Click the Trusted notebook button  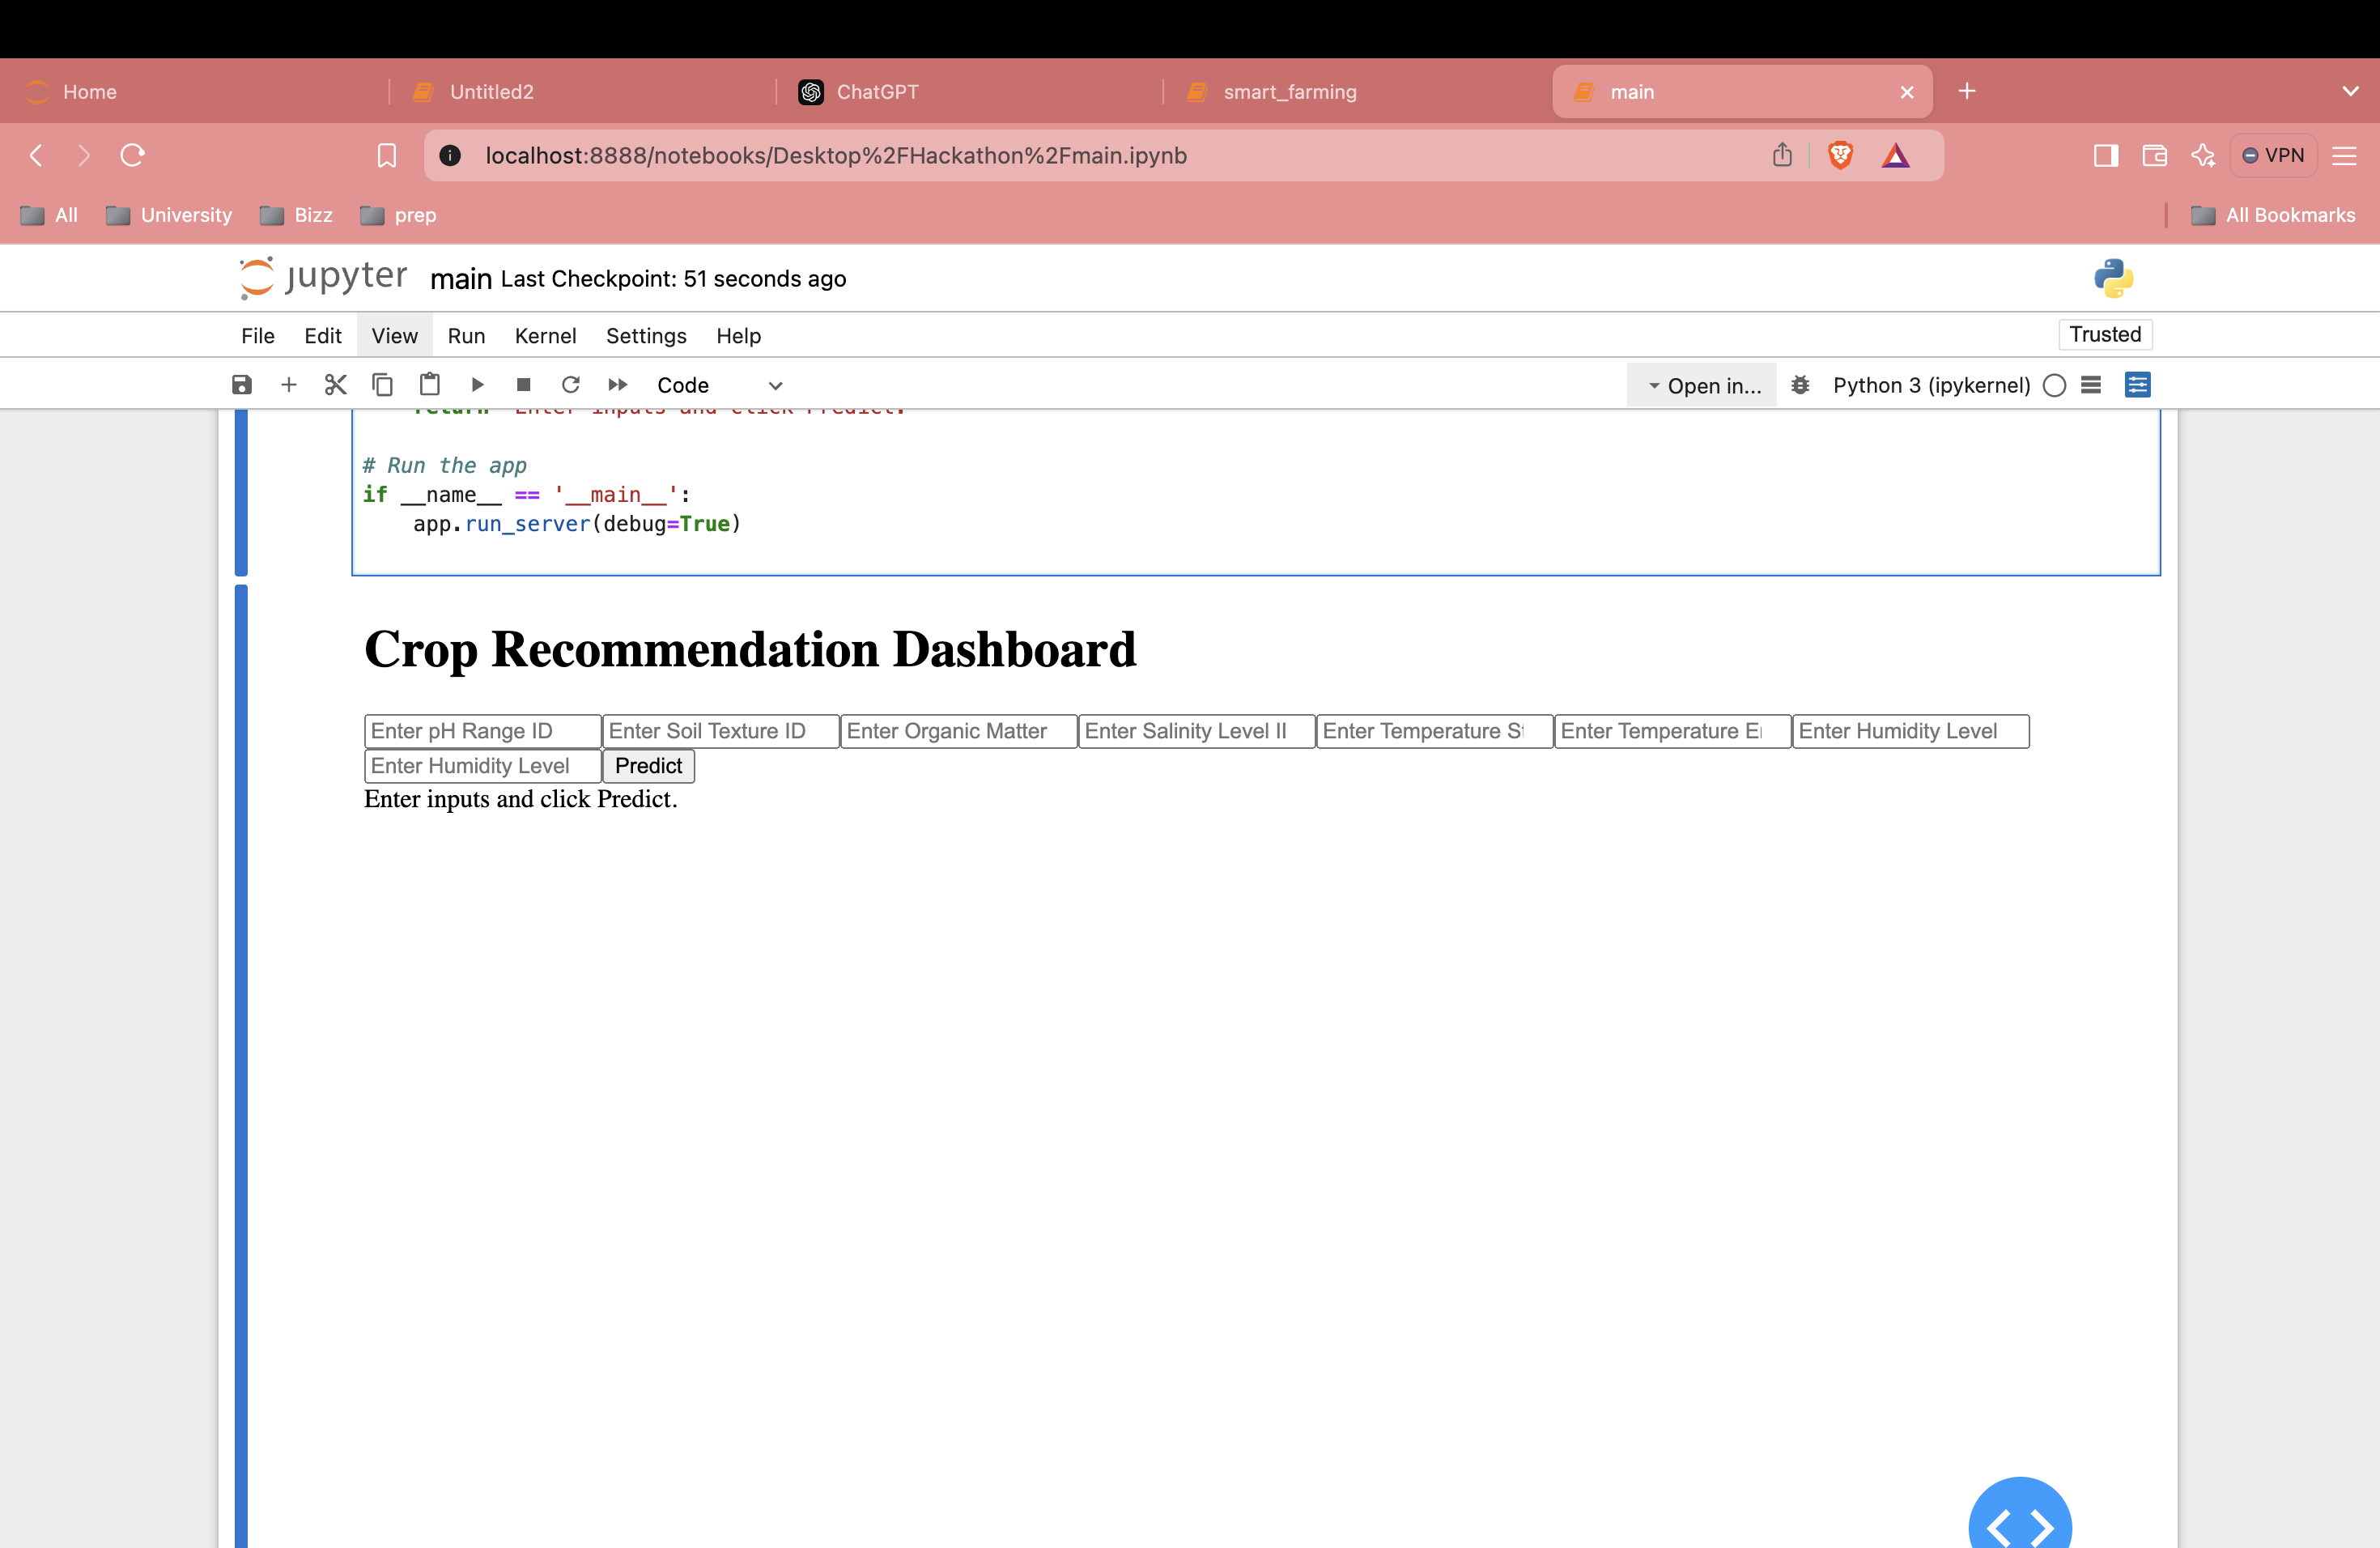pos(2104,334)
